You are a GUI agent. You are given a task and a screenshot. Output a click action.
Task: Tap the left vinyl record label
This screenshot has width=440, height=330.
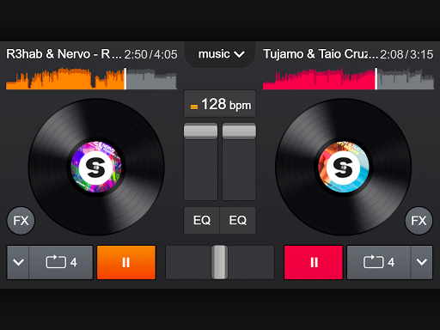[x=96, y=167]
